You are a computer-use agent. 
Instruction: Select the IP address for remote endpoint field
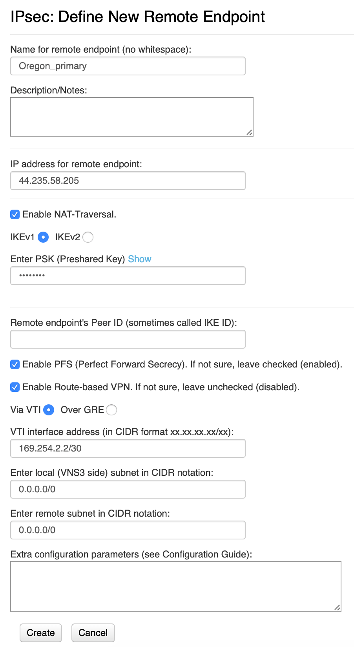click(128, 181)
